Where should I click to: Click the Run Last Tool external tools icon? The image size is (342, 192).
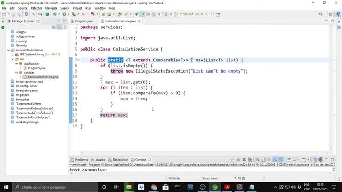tap(74, 14)
